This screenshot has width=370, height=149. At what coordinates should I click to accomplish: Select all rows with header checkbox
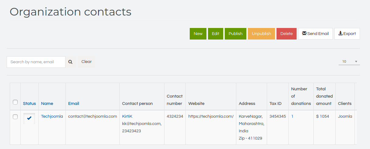coord(15,102)
